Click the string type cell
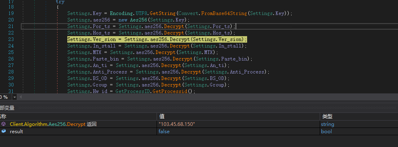This screenshot has width=398, height=147. tap(327, 124)
